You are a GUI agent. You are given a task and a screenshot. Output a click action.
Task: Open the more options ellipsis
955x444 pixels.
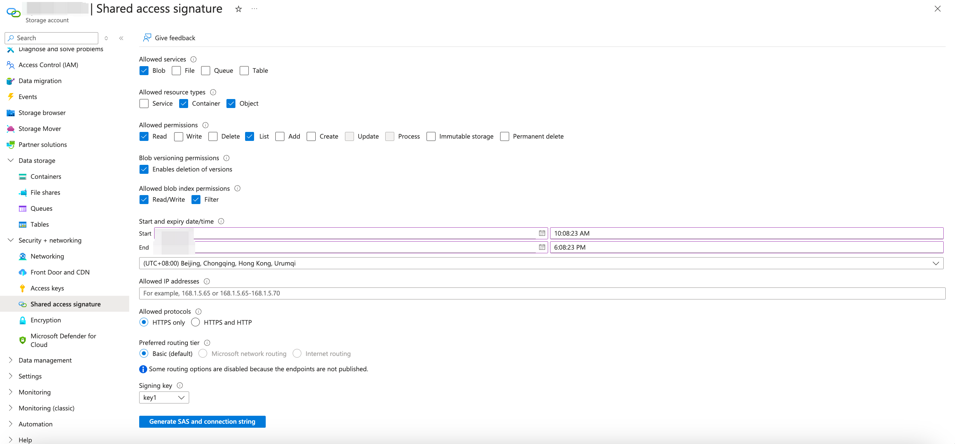[254, 9]
